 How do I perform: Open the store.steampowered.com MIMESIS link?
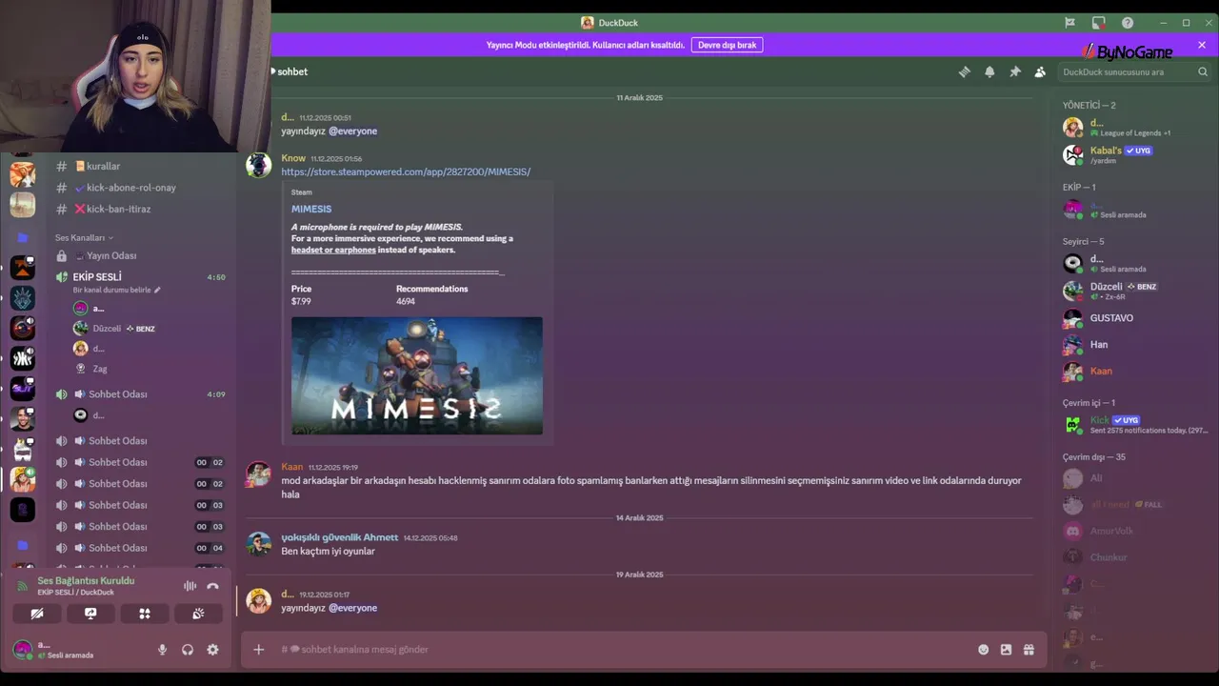pyautogui.click(x=406, y=171)
